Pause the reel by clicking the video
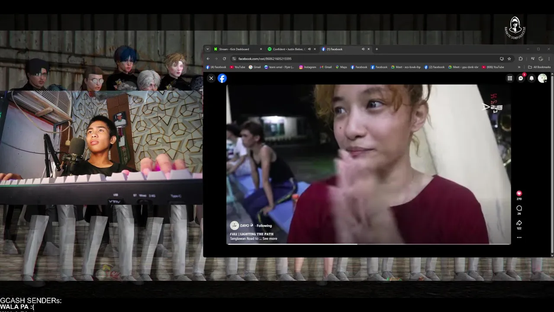554x312 pixels. pos(369,164)
